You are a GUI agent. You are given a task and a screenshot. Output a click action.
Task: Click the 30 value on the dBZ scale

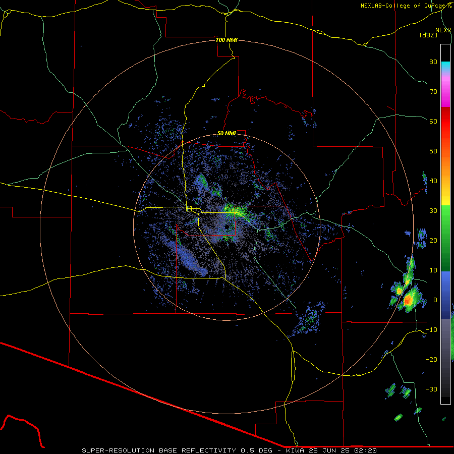coord(433,210)
